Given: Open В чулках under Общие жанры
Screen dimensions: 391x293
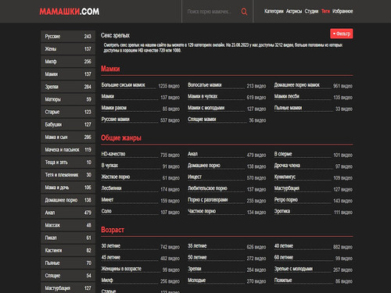Looking at the screenshot, I should coord(109,166).
